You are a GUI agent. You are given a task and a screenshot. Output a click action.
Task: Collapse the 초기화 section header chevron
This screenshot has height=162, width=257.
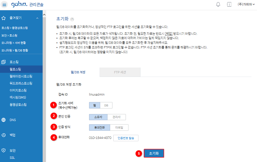[72, 19]
